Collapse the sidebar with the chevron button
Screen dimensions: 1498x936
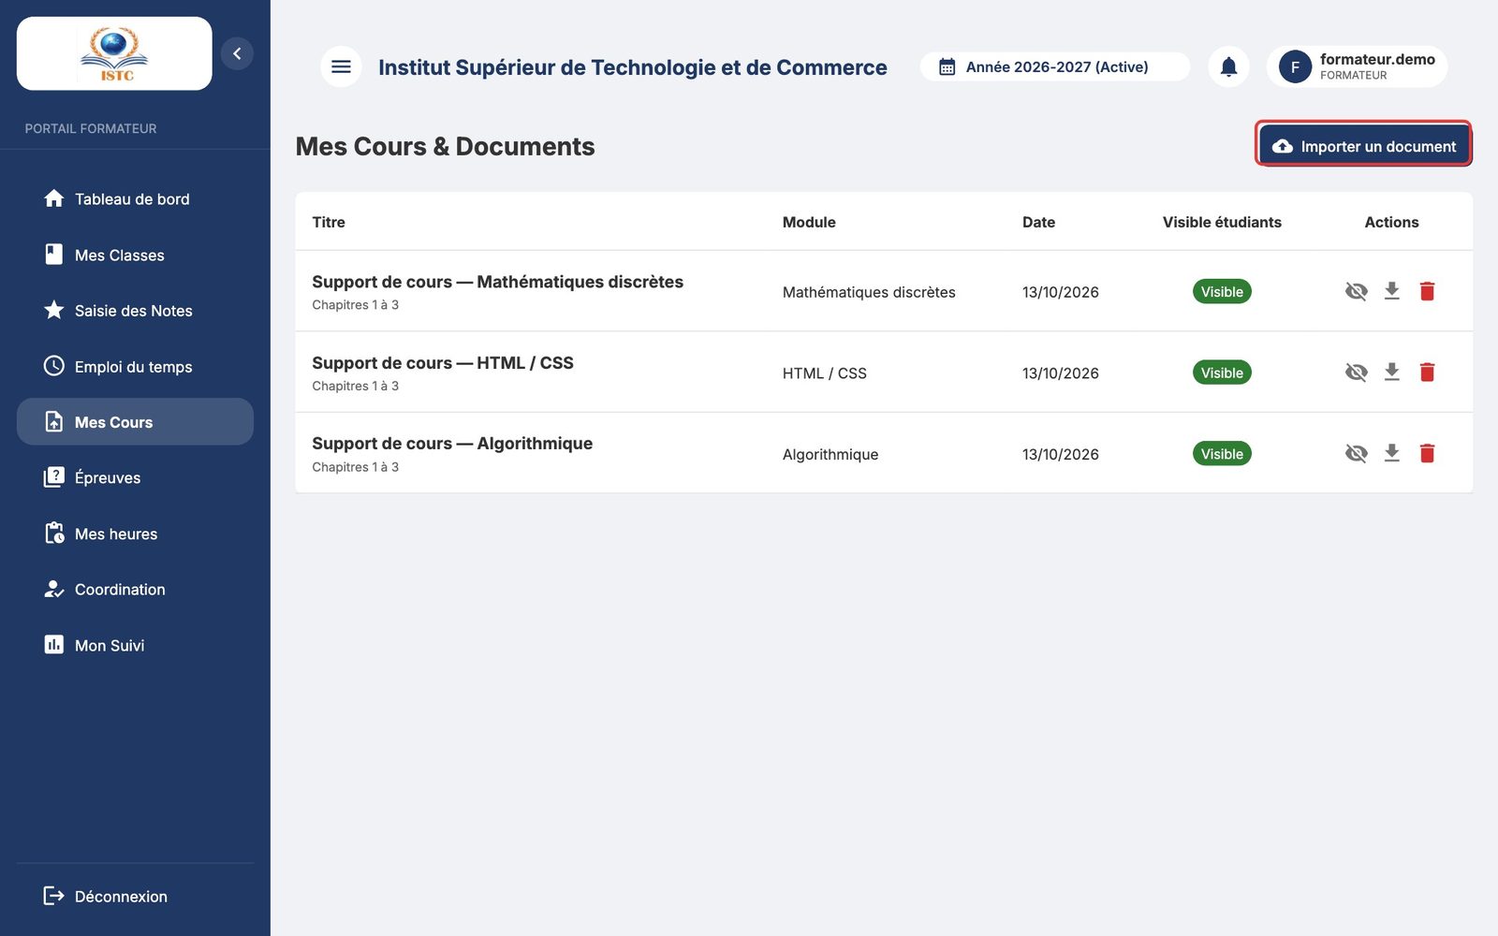(237, 53)
